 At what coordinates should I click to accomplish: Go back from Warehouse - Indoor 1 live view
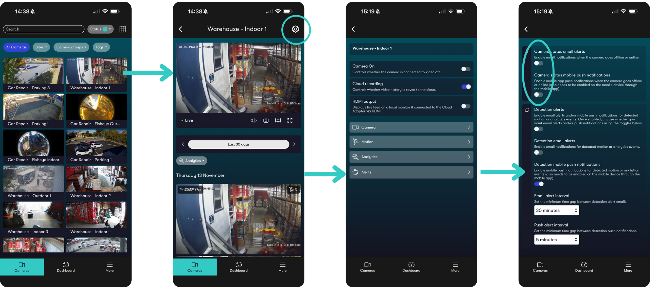coord(180,29)
